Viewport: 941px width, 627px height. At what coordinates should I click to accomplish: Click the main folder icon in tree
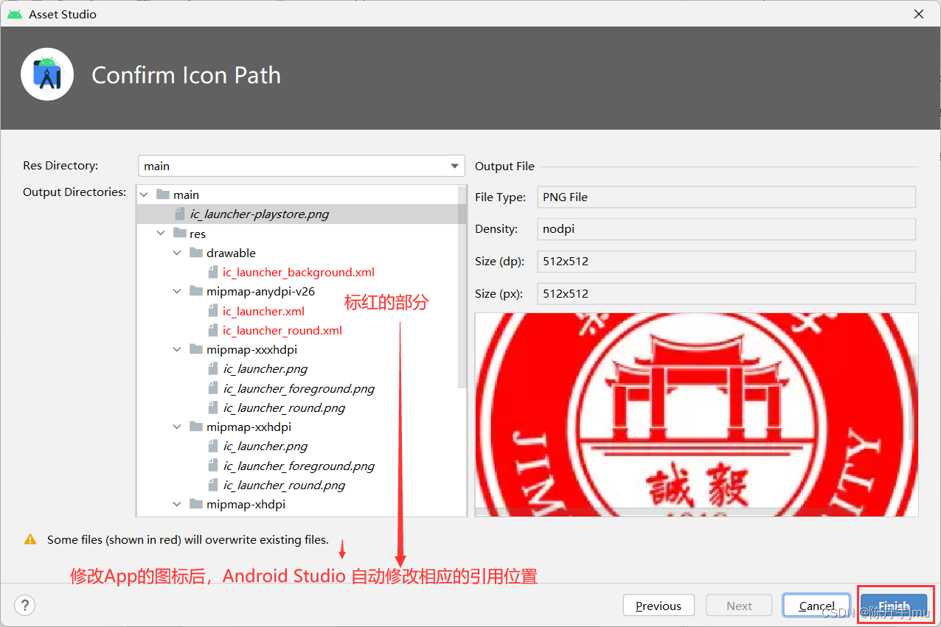pos(163,195)
